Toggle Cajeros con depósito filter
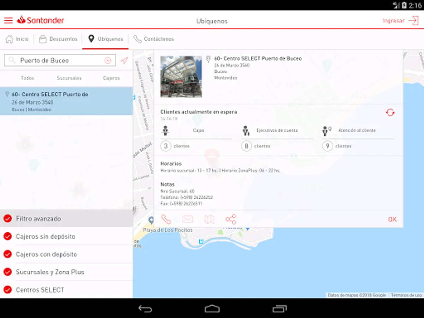The image size is (424, 318). tap(8, 254)
